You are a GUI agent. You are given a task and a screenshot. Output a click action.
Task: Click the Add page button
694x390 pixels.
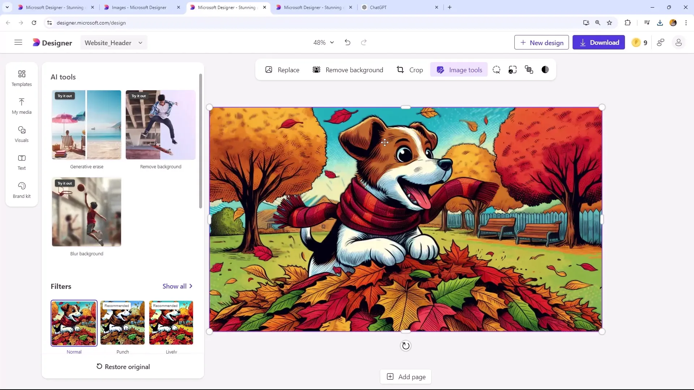(406, 377)
